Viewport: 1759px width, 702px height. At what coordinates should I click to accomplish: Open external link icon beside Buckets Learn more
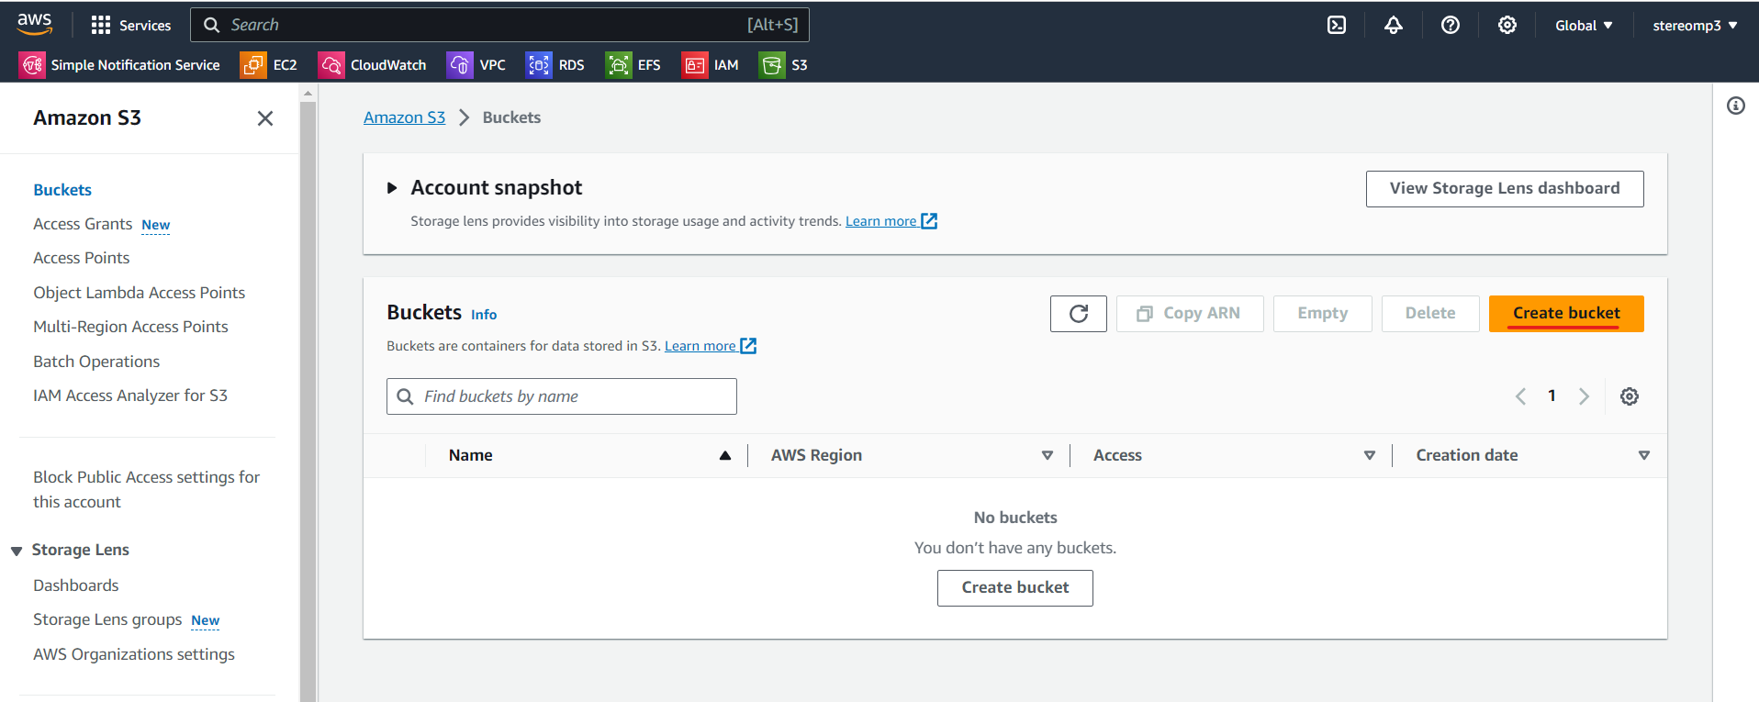coord(748,346)
